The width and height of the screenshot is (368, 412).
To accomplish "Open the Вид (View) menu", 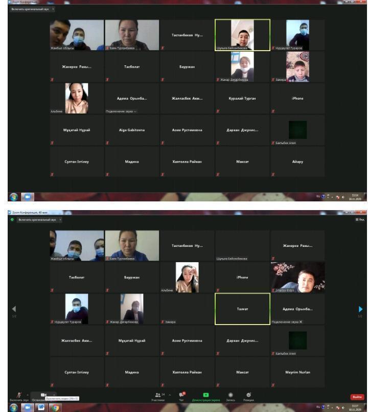I will (x=360, y=219).
